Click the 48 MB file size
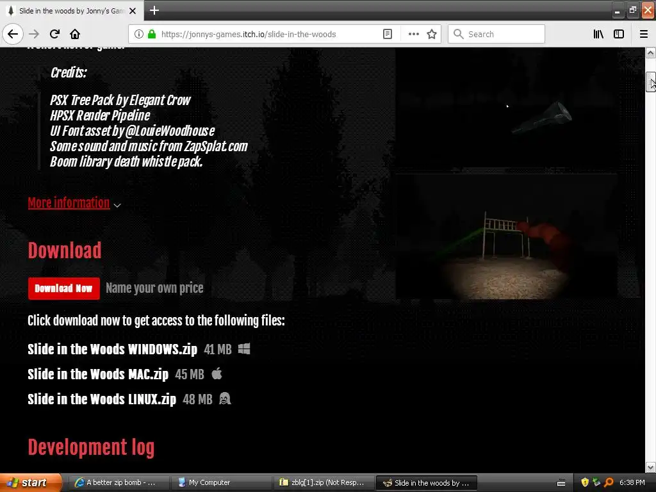Screen dimensions: 656x492 (x=197, y=400)
